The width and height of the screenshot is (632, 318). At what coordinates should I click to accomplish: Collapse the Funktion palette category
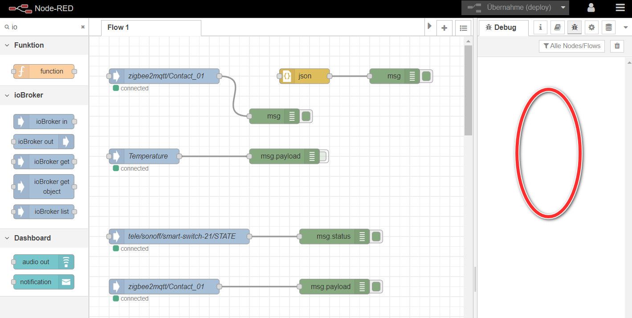coord(45,45)
